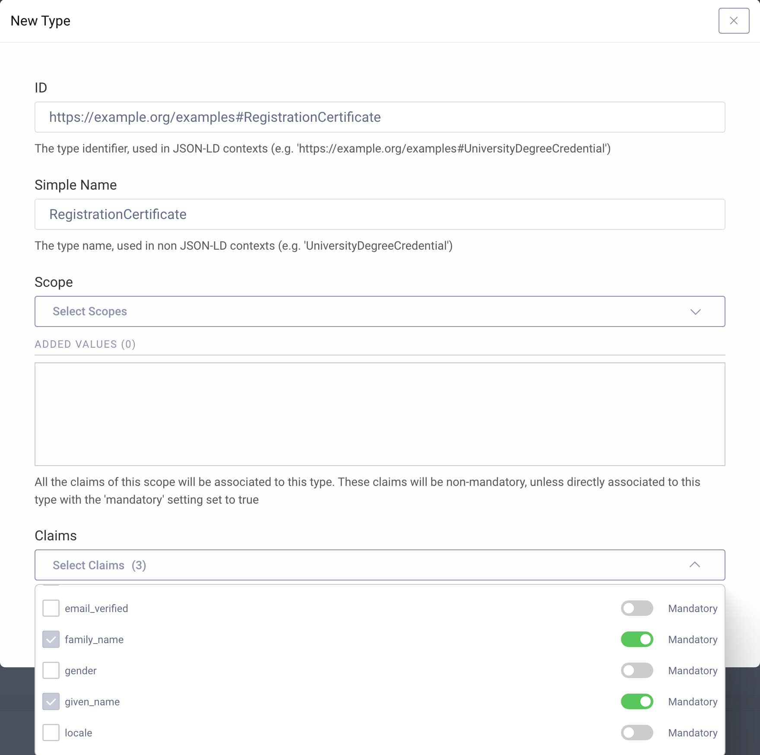Click the chevron on the Scope selector
The height and width of the screenshot is (755, 760).
point(695,311)
